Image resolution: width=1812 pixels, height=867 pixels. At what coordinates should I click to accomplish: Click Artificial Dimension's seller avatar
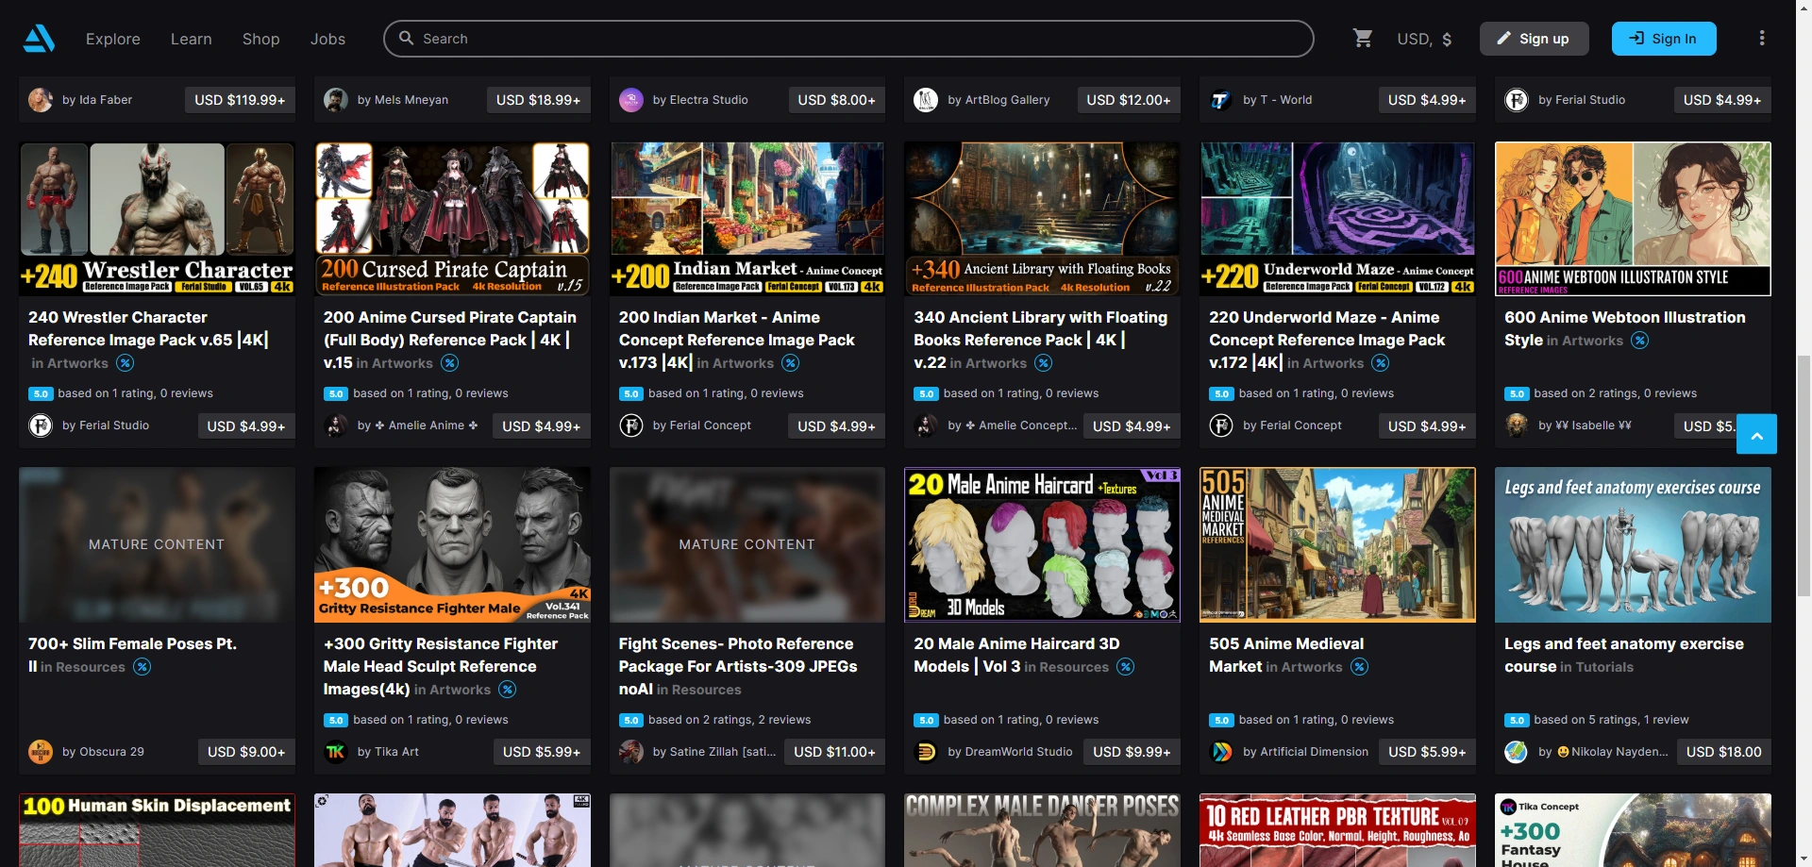1221,752
